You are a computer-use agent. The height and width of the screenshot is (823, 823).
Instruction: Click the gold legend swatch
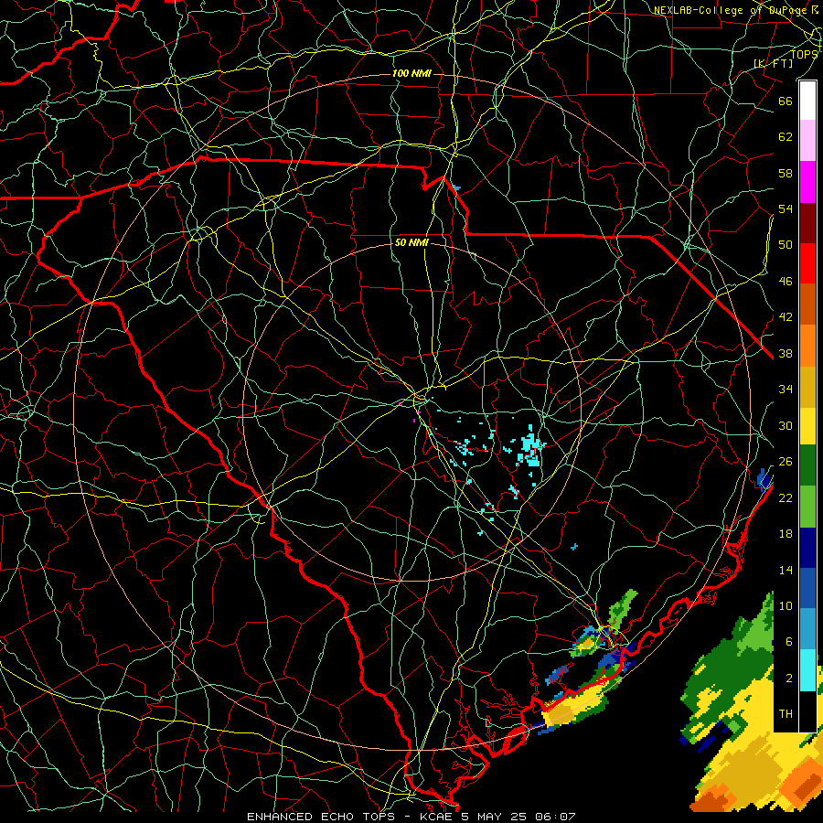807,386
